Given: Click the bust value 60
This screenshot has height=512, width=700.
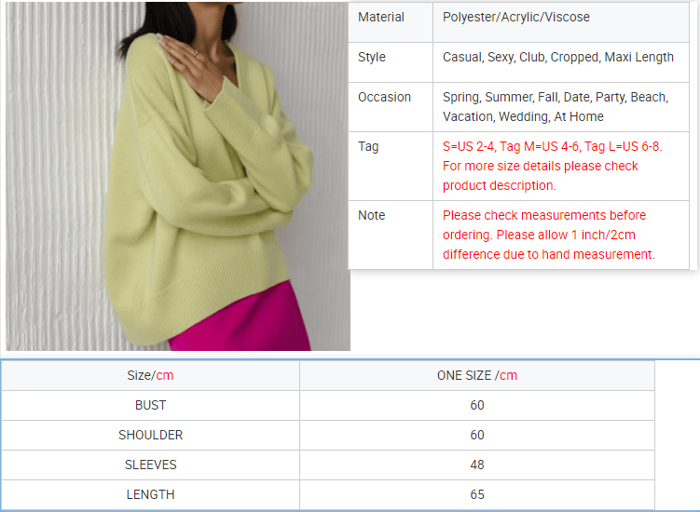Looking at the screenshot, I should [x=477, y=405].
